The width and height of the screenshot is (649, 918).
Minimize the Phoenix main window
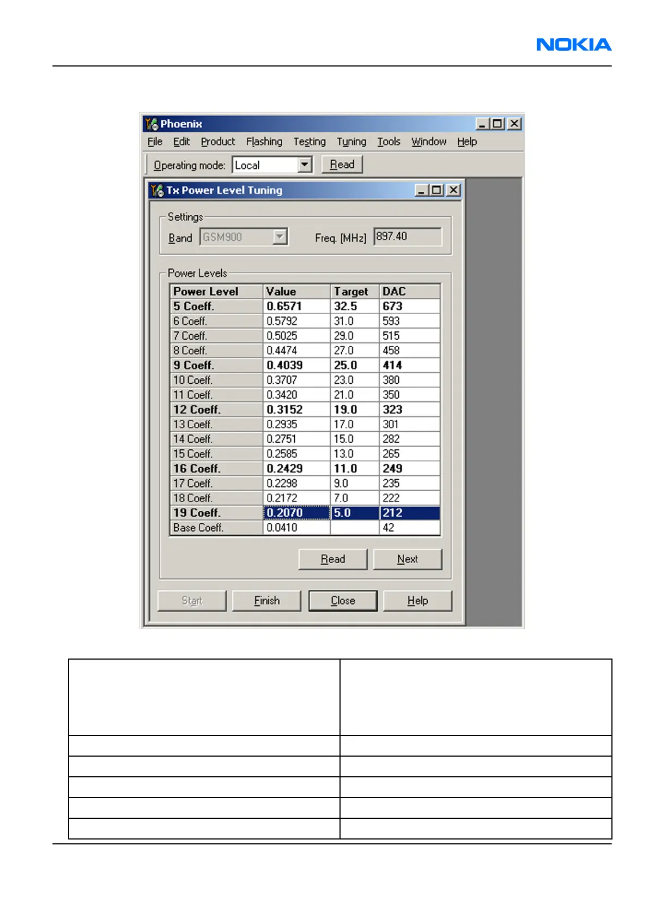click(482, 124)
